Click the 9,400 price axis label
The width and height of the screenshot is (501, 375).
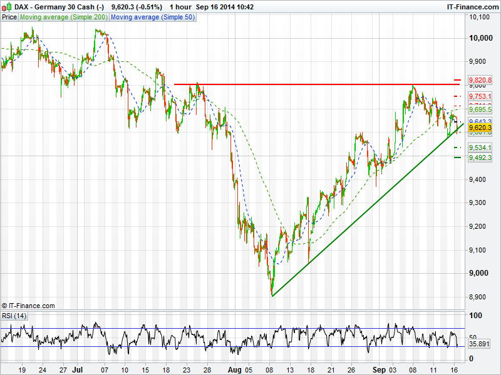[477, 179]
